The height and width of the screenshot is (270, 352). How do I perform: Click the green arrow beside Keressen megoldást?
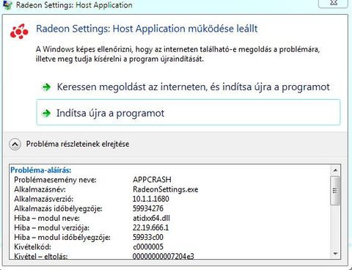[x=46, y=87]
